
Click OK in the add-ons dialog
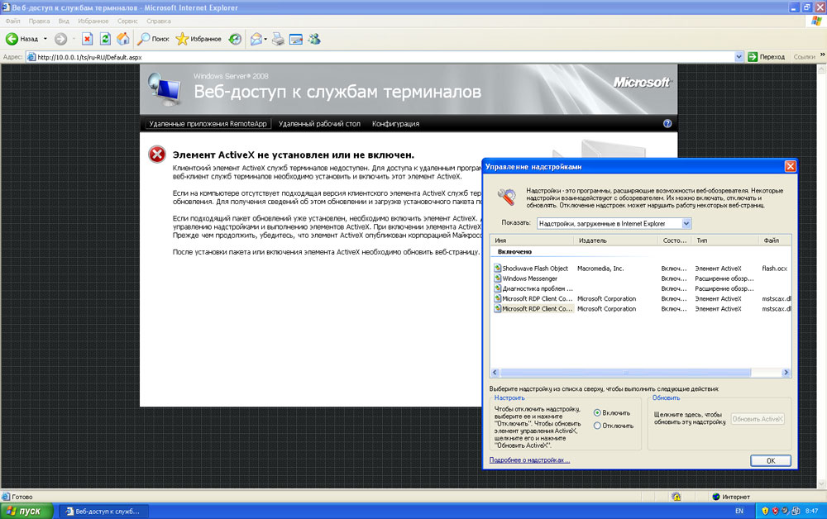click(x=770, y=460)
